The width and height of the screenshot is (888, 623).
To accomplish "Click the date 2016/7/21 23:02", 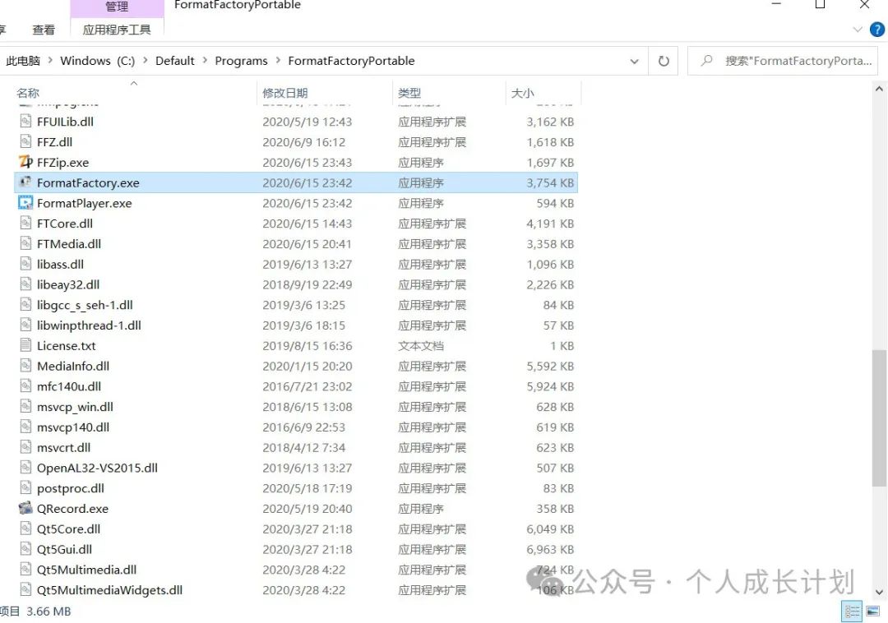I will coord(307,386).
